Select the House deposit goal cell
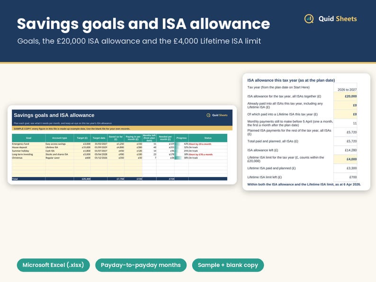Screen dimensions: 376x282 (x=28, y=147)
